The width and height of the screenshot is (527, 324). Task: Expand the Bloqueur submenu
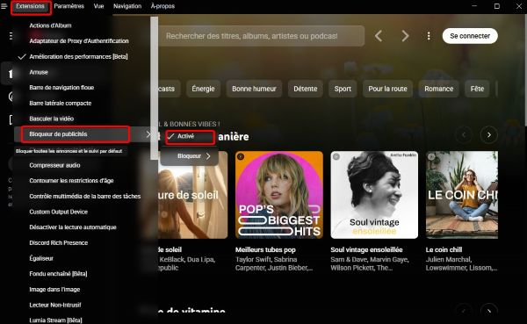click(x=190, y=156)
